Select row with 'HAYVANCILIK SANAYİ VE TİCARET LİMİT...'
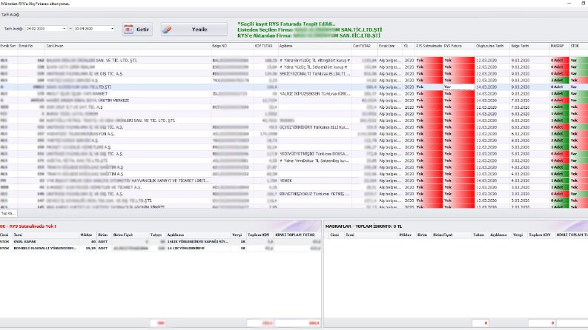588x330 pixels. click(294, 181)
